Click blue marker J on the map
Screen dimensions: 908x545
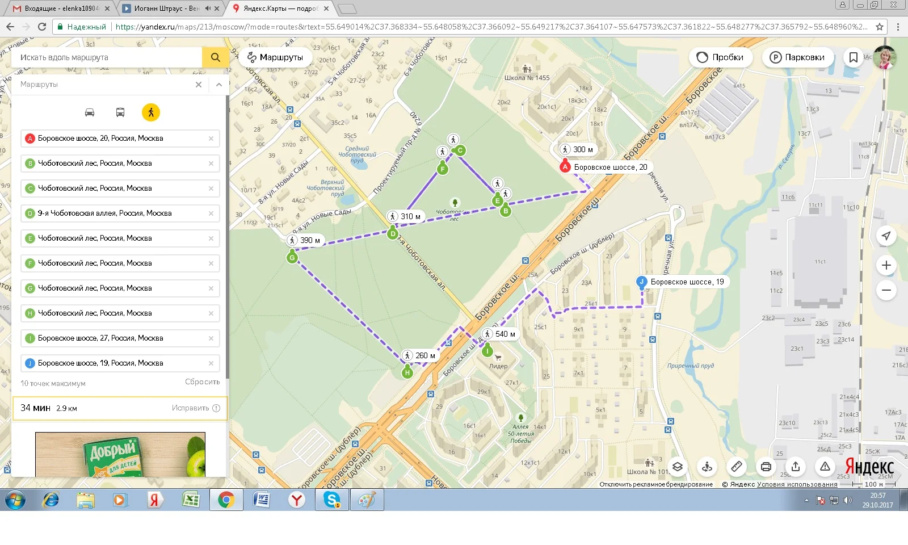pyautogui.click(x=642, y=282)
